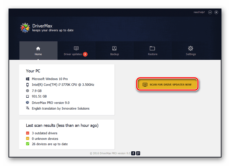Select '26 devices are up to date' text

click(x=50, y=144)
